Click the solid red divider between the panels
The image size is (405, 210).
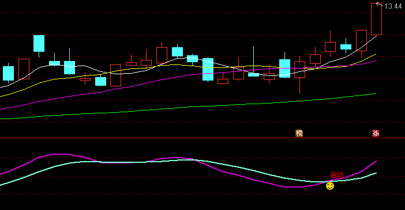202,138
